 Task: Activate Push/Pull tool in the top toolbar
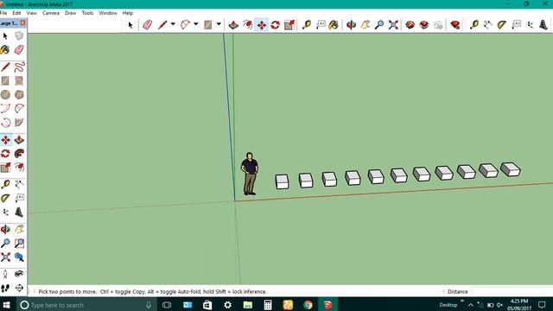click(233, 25)
